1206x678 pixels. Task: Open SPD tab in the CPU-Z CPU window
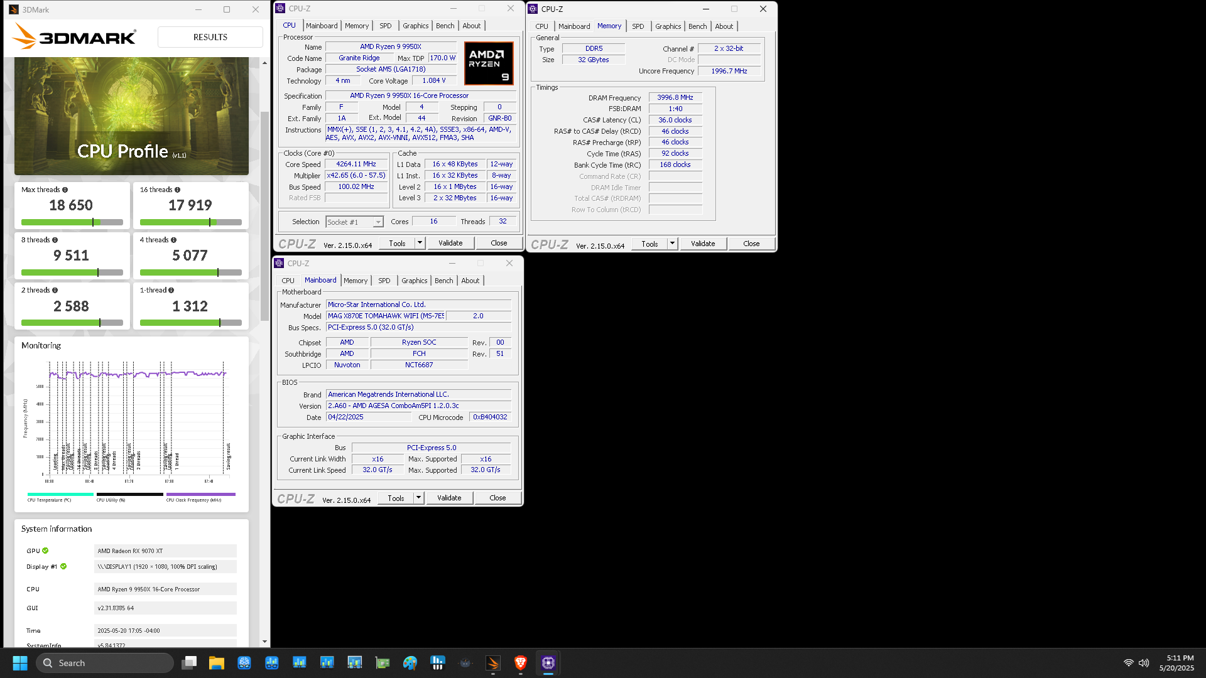coord(386,26)
